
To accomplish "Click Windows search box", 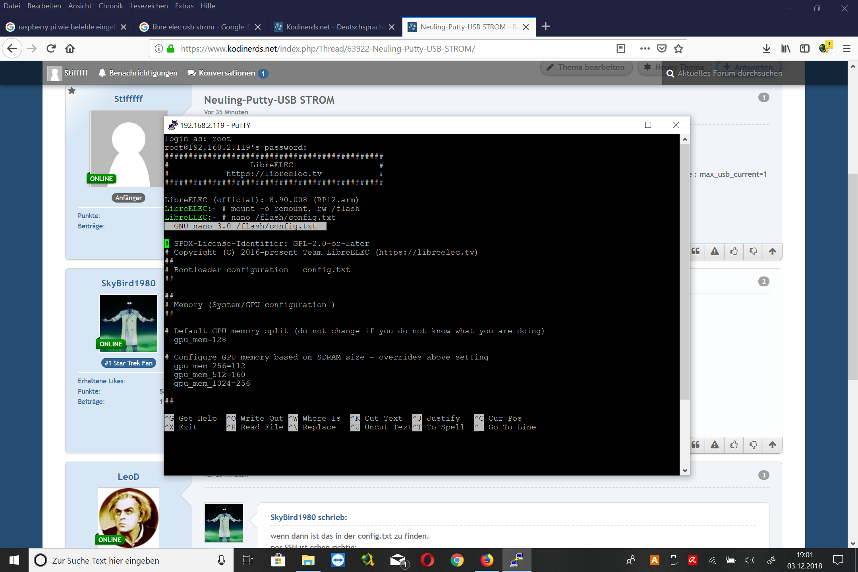I will tap(131, 560).
